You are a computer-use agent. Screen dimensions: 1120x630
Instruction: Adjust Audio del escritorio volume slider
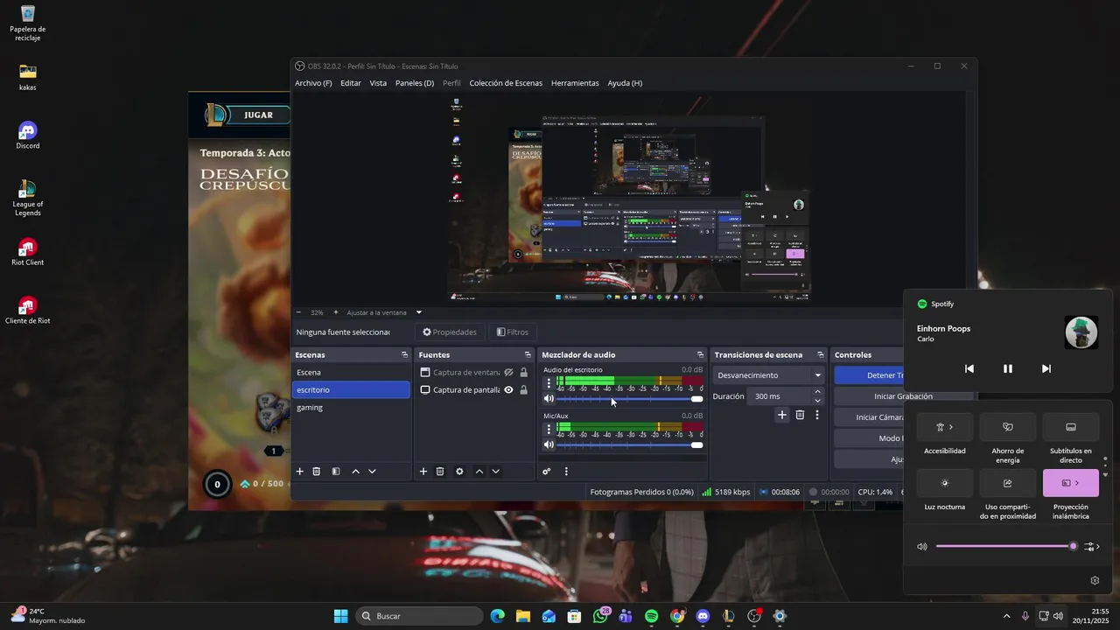(x=629, y=399)
